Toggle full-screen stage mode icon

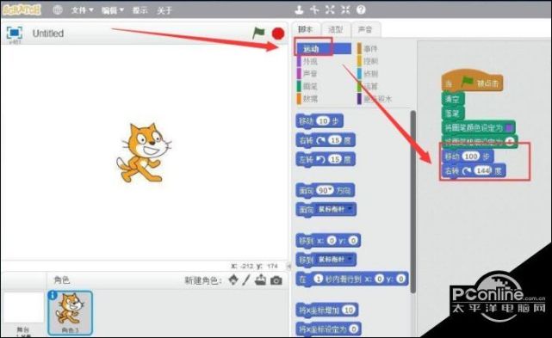[15, 33]
